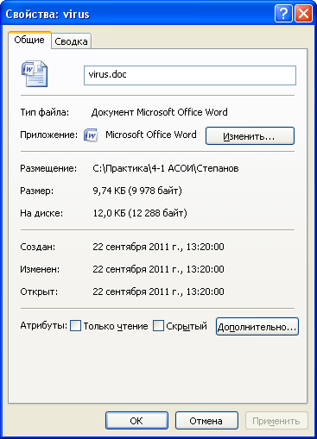
Task: Click the Применить button
Action: [x=276, y=421]
